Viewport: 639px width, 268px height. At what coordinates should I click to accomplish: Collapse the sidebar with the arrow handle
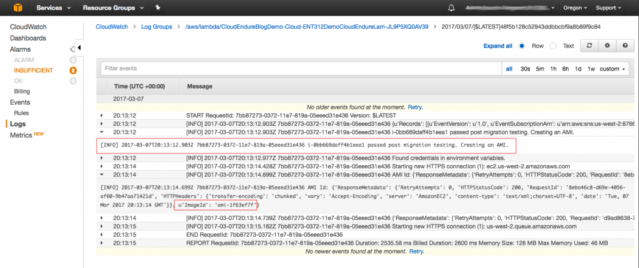click(79, 48)
